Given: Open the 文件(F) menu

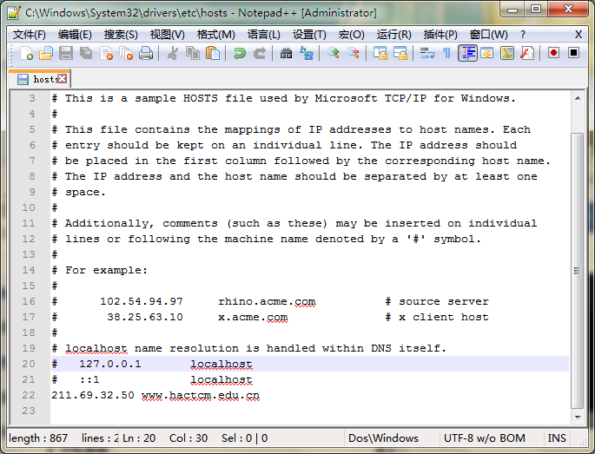Looking at the screenshot, I should click(x=30, y=35).
